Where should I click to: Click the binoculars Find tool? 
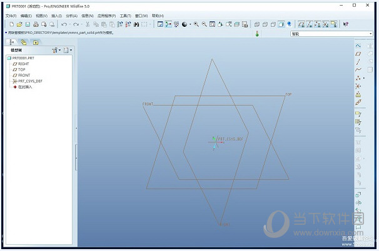click(136, 24)
